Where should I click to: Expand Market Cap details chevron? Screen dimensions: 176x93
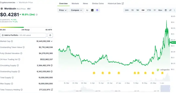coord(52,41)
